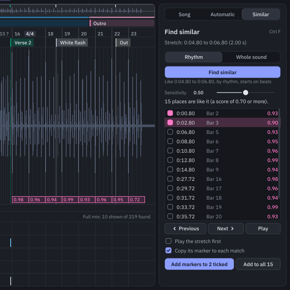The height and width of the screenshot is (290, 290).
Task: Select the Verse 2 marker
Action: (22, 43)
